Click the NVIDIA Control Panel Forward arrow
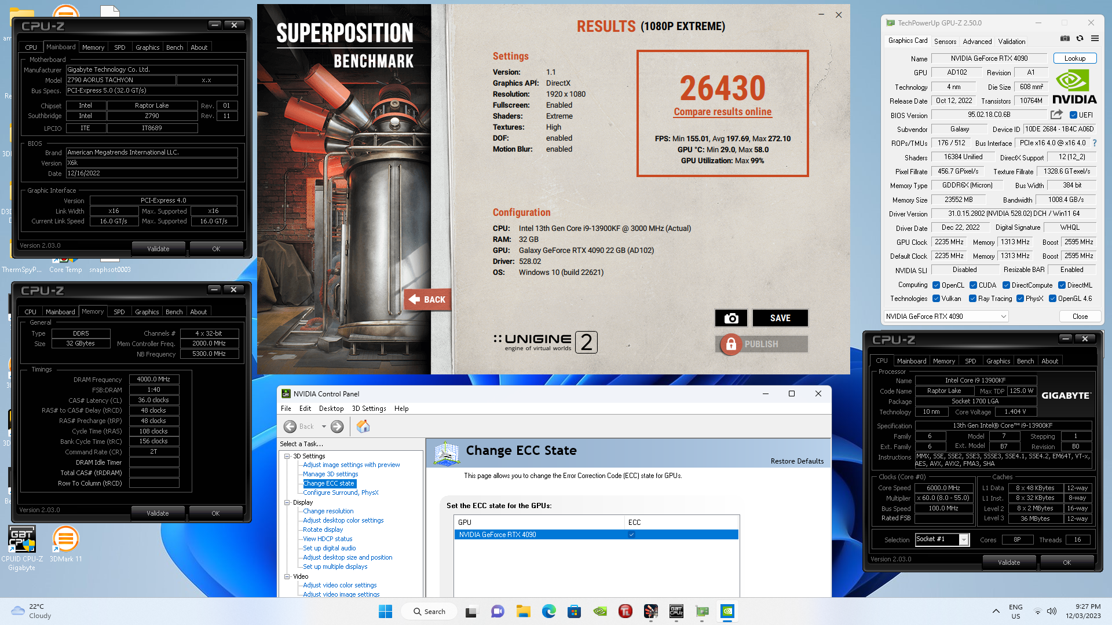1112x625 pixels. tap(337, 427)
